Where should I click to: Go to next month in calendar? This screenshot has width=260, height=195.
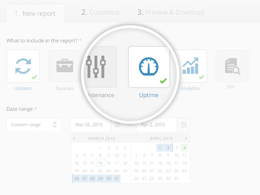coord(186,139)
